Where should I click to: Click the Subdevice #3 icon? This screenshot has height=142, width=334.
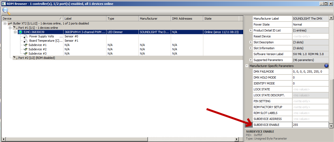pos(26,54)
